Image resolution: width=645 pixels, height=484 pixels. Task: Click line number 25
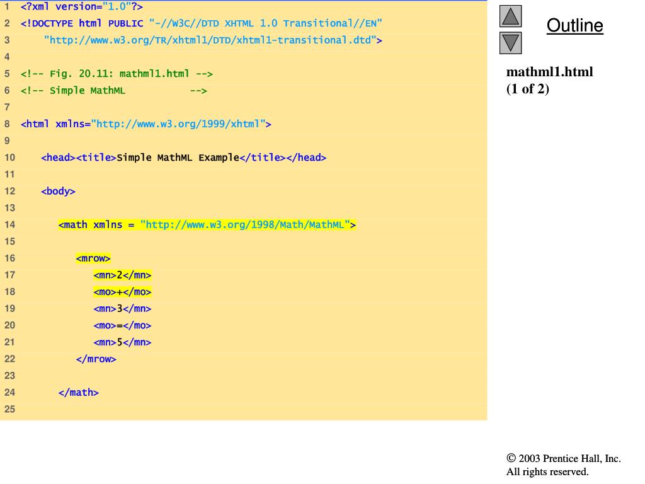pyautogui.click(x=9, y=410)
